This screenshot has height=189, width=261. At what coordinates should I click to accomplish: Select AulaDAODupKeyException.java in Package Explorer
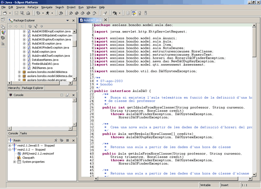pyautogui.click(x=51, y=40)
